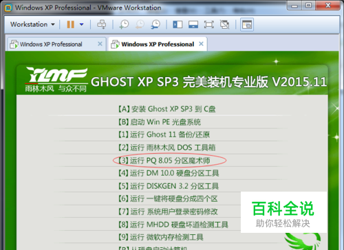Image resolution: width=344 pixels, height=250 pixels.
Task: Choose [8] run MHDD bad sector detection tool
Action: (173, 225)
